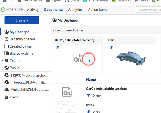Viewport: 161px width, 113px height.
Task: Open 13293@vicksburgscho... Google Drive account
Action: (29, 75)
